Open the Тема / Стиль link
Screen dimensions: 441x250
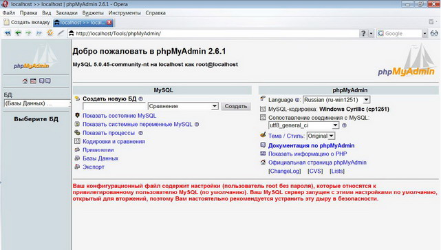pyautogui.click(x=286, y=136)
